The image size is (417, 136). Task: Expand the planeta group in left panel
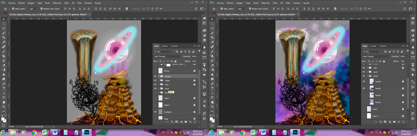point(159,76)
